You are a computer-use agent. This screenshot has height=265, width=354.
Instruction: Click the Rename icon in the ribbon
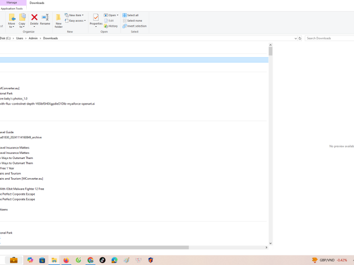pos(45,20)
